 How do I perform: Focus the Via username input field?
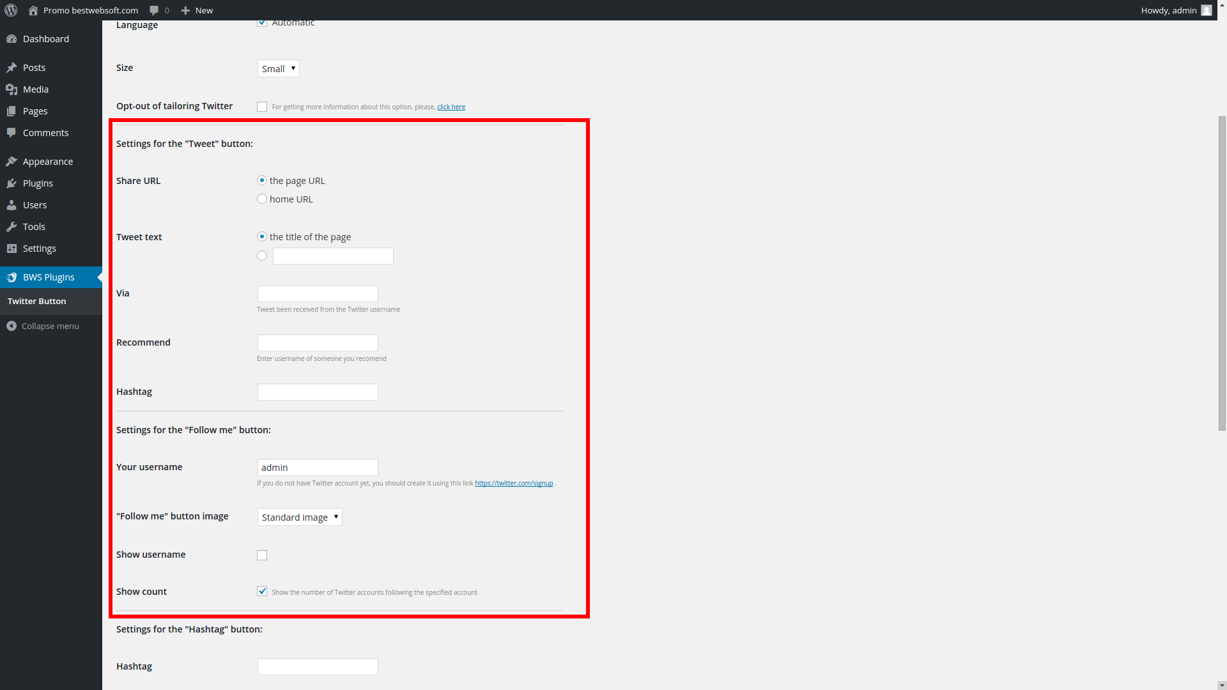click(318, 293)
